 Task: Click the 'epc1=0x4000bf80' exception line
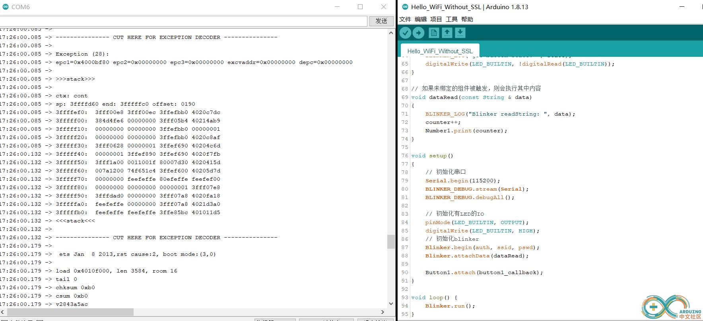pyautogui.click(x=204, y=62)
